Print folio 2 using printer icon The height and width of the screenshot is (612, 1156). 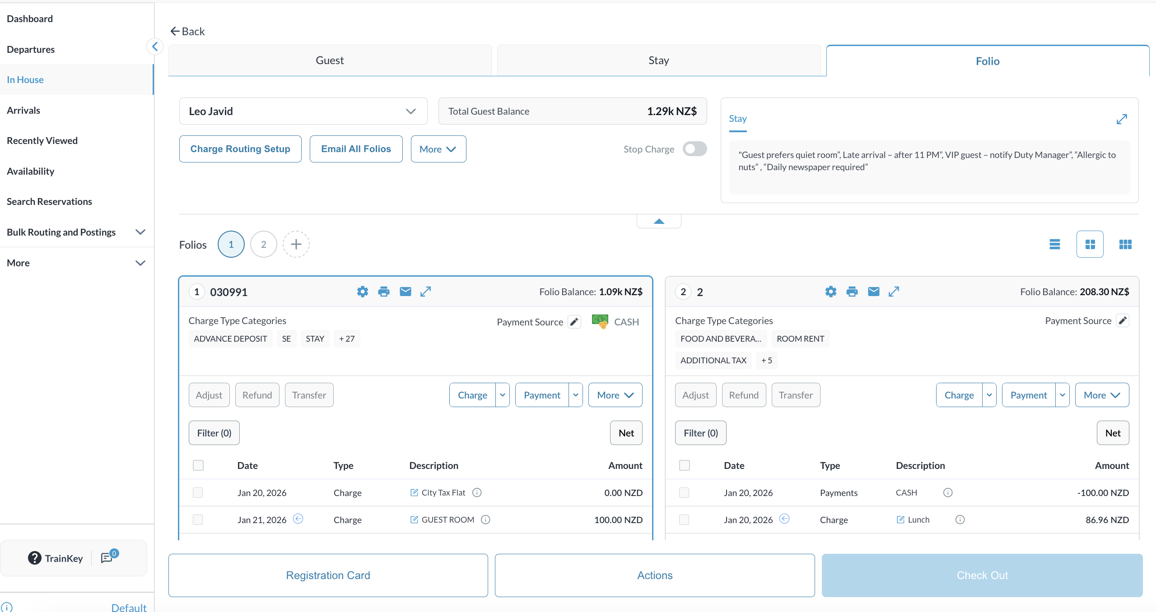pos(852,292)
